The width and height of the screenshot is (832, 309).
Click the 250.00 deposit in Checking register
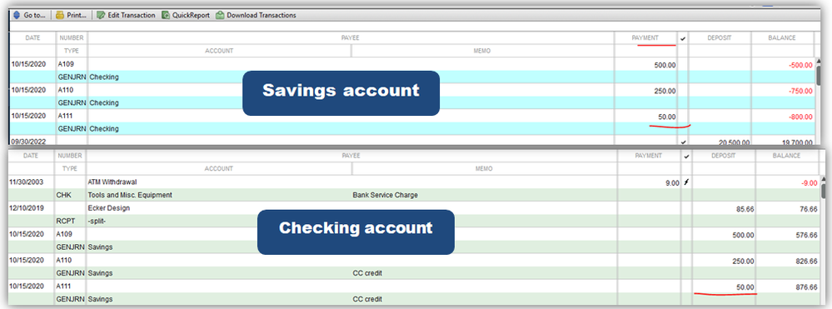point(744,261)
